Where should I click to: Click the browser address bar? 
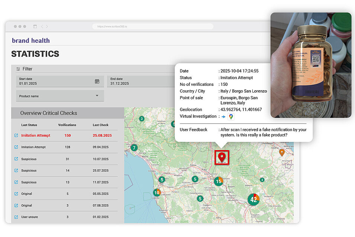152,26
